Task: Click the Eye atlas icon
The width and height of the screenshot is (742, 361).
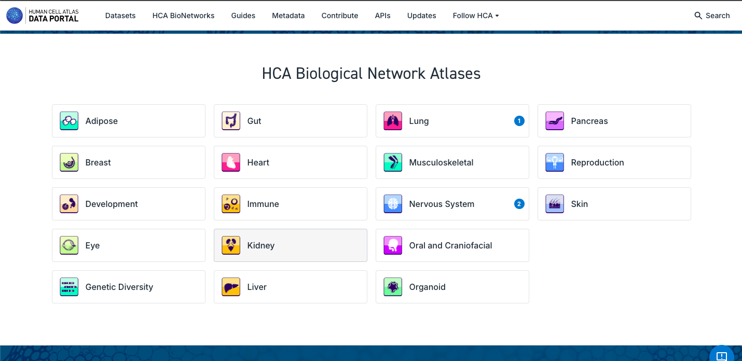Action: [x=69, y=245]
